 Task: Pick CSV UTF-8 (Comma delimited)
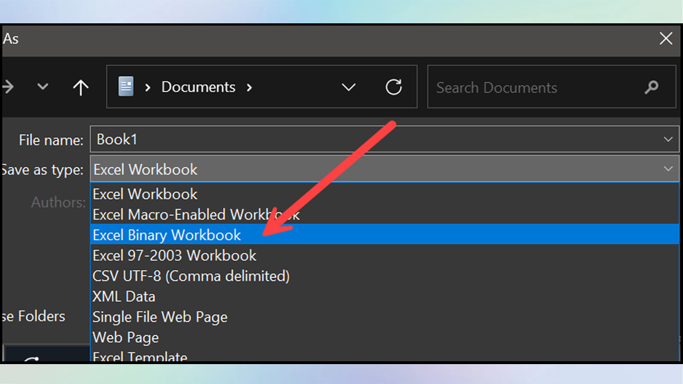385,276
